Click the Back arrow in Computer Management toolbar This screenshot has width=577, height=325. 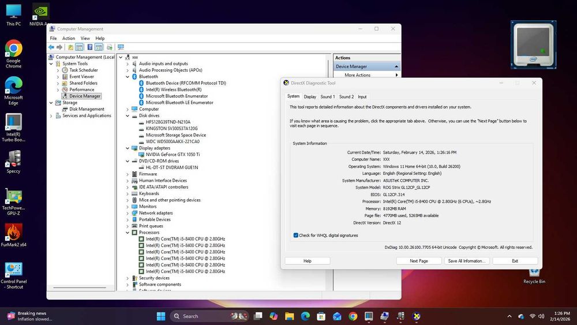pos(51,47)
